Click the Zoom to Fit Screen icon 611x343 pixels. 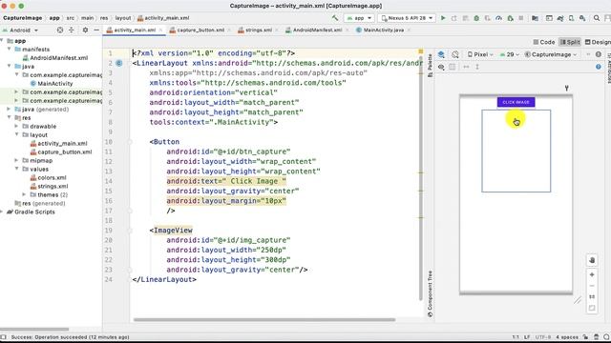[592, 308]
